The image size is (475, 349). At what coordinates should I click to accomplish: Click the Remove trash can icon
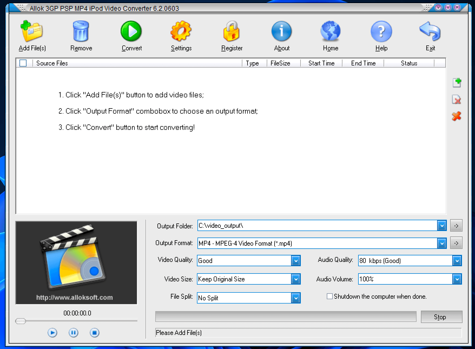pos(81,31)
